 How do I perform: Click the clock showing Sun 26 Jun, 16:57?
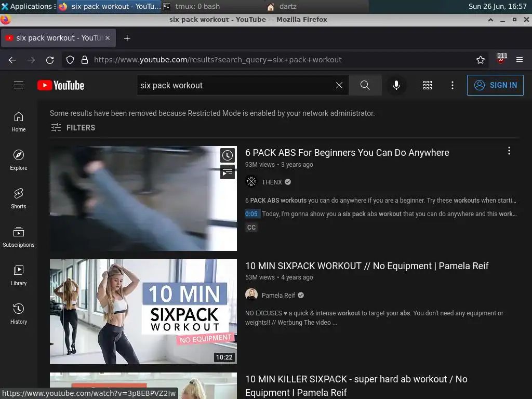497,6
